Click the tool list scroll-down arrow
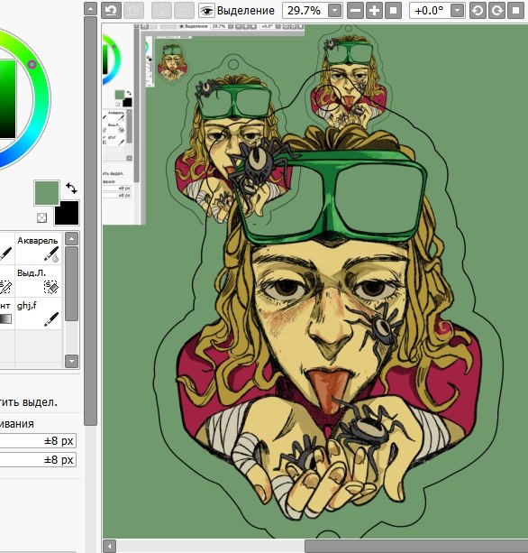Viewport: 528px width, 553px height. pos(72,361)
